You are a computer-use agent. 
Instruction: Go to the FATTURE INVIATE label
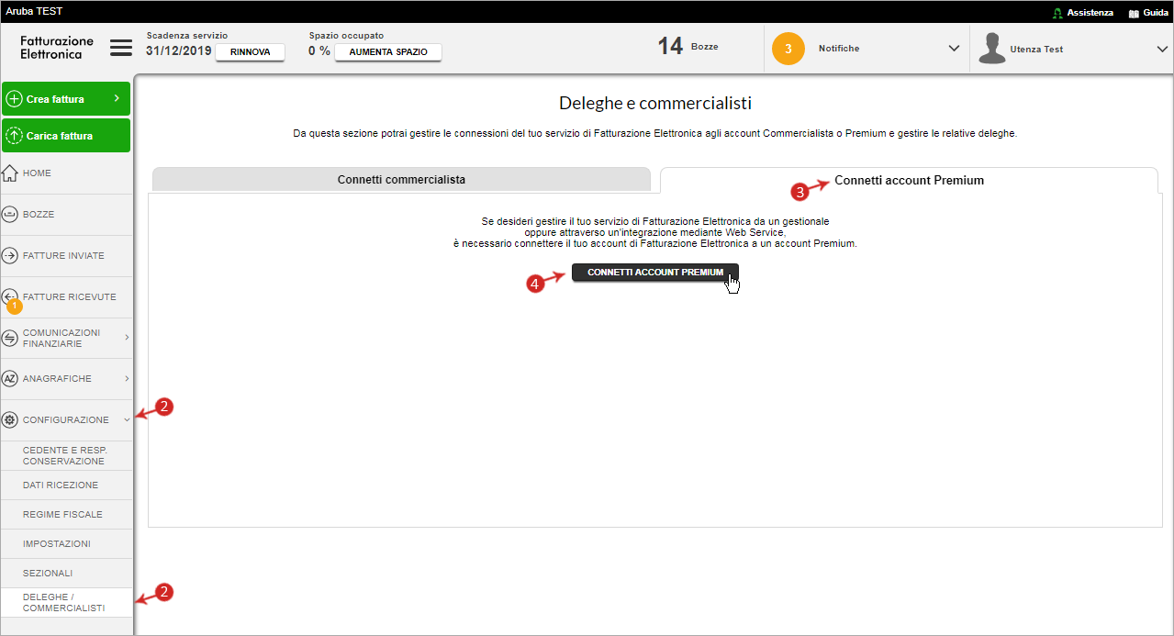pos(63,255)
